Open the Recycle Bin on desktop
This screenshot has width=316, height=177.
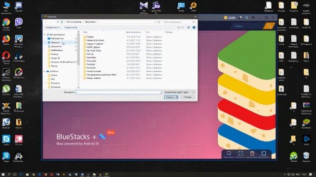click(306, 157)
